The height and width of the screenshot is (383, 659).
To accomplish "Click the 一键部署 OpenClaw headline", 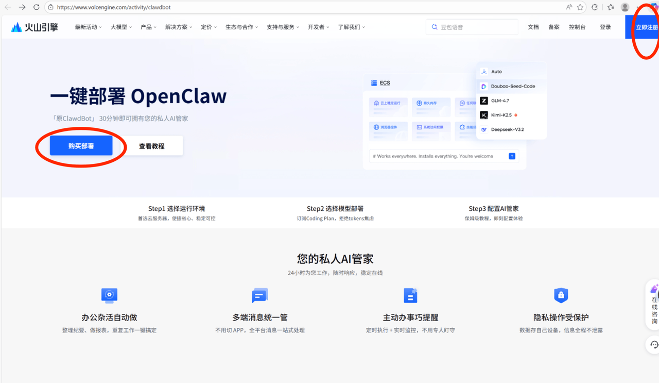I will pyautogui.click(x=138, y=96).
